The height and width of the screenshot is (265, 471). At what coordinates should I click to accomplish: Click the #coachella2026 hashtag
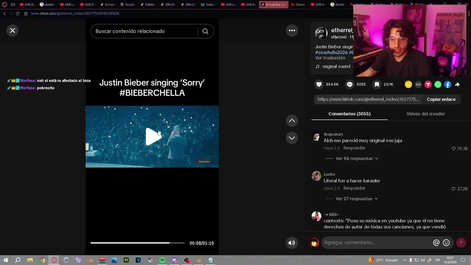331,52
